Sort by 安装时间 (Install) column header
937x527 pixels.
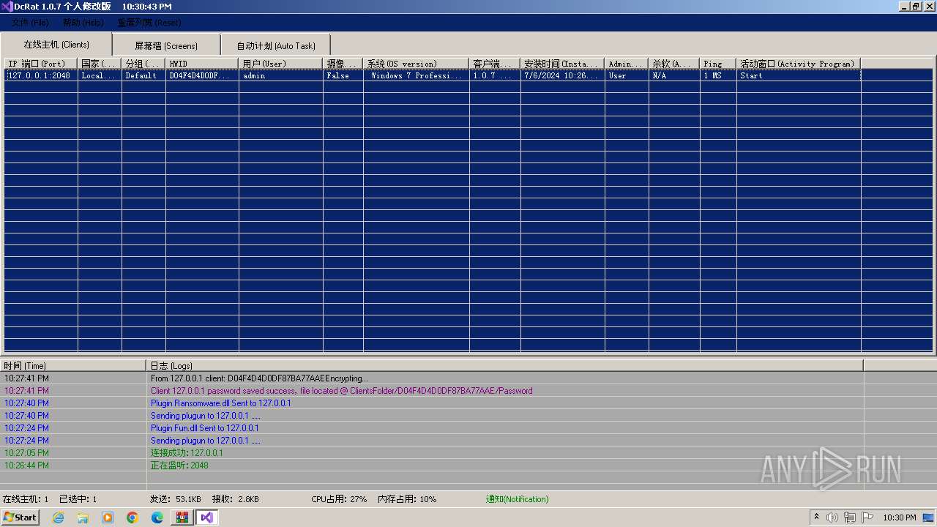coord(562,64)
